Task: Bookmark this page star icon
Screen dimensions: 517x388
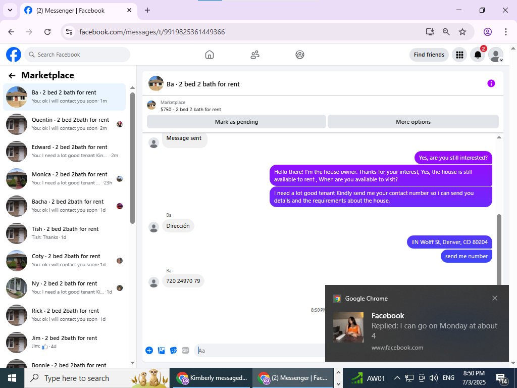Action: 462,32
